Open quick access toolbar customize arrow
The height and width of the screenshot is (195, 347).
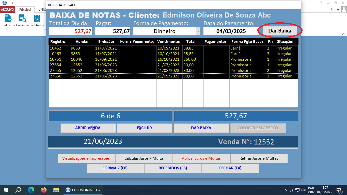point(12,3)
